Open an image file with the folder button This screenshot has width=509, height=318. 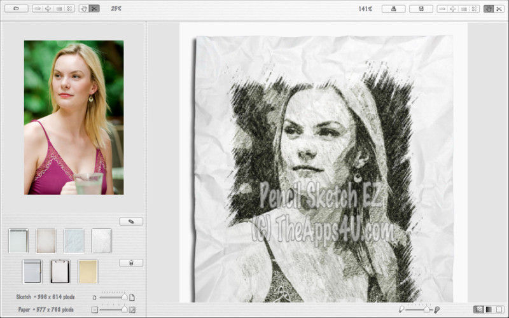16,9
